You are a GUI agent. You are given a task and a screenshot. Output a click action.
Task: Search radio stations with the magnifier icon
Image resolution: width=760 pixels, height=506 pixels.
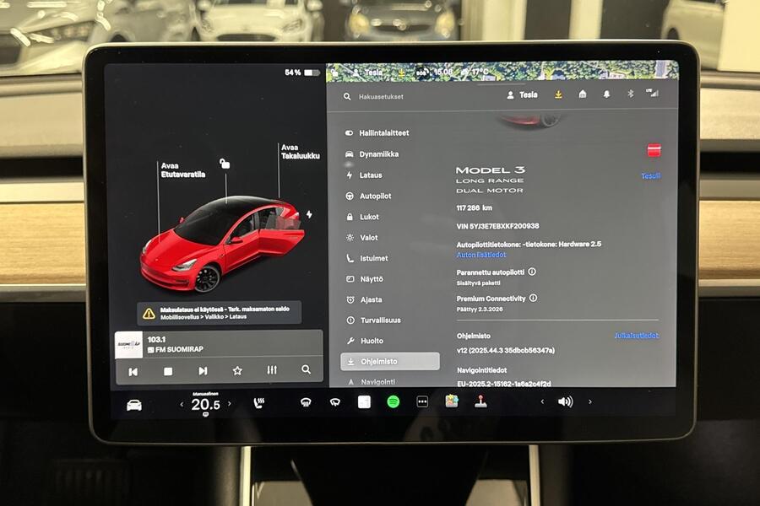[306, 369]
